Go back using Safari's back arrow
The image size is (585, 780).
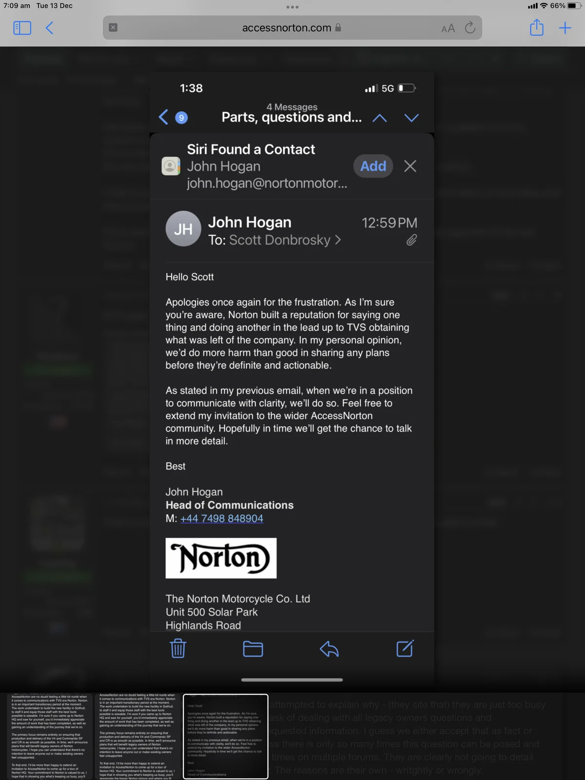49,28
